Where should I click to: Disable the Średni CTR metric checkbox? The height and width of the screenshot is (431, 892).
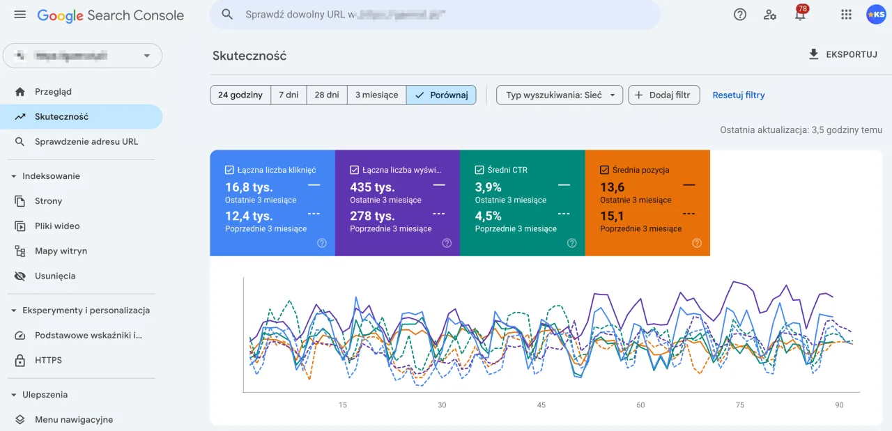tap(479, 169)
